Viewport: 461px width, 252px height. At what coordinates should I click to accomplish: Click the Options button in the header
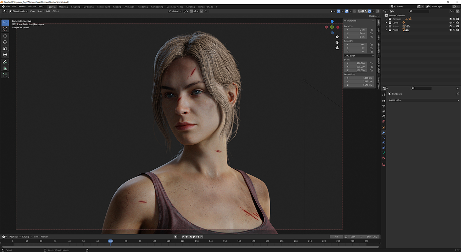[374, 16]
